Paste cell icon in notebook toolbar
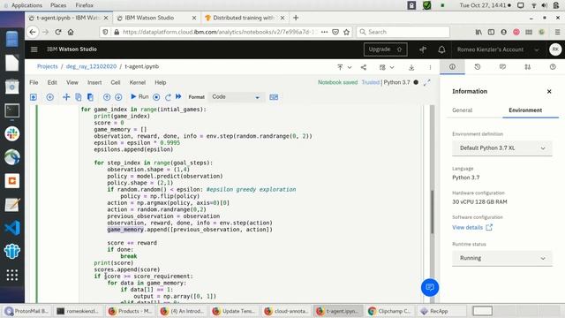This screenshot has width=565, height=318. (x=90, y=97)
